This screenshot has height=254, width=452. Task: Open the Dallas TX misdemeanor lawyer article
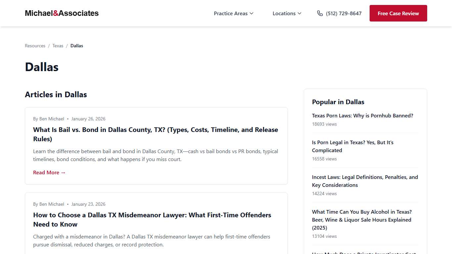tap(152, 220)
